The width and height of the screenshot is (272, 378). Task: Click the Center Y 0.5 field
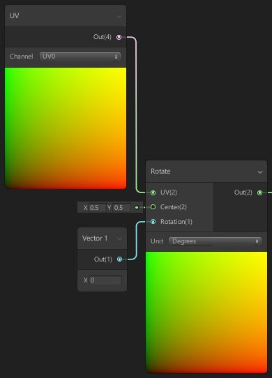(x=122, y=208)
